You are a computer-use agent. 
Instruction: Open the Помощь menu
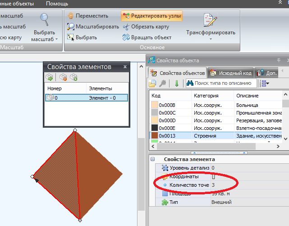click(x=57, y=4)
